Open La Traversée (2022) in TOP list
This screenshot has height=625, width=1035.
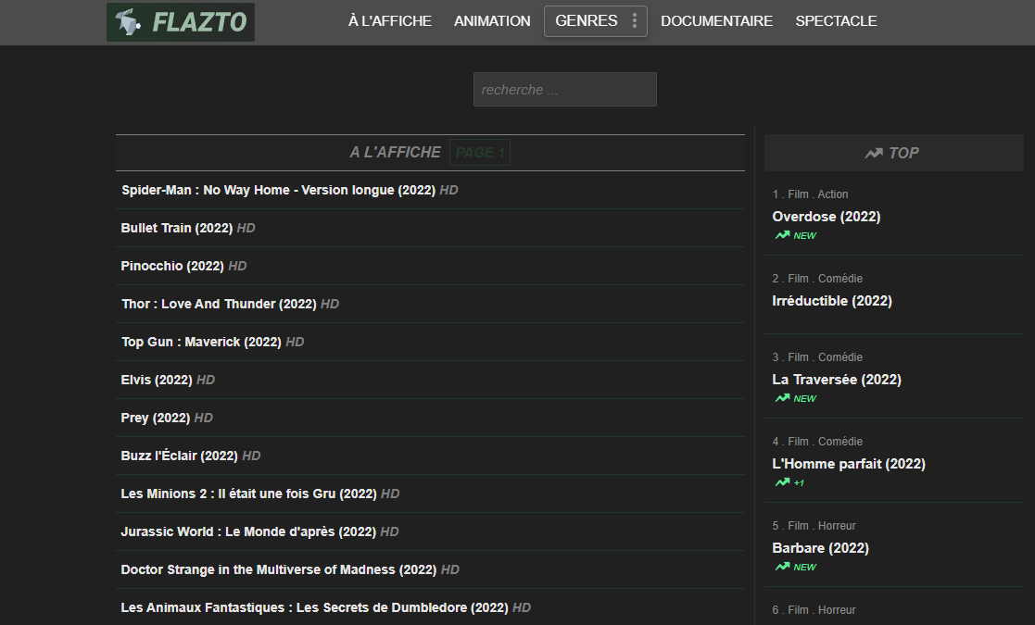[837, 380]
